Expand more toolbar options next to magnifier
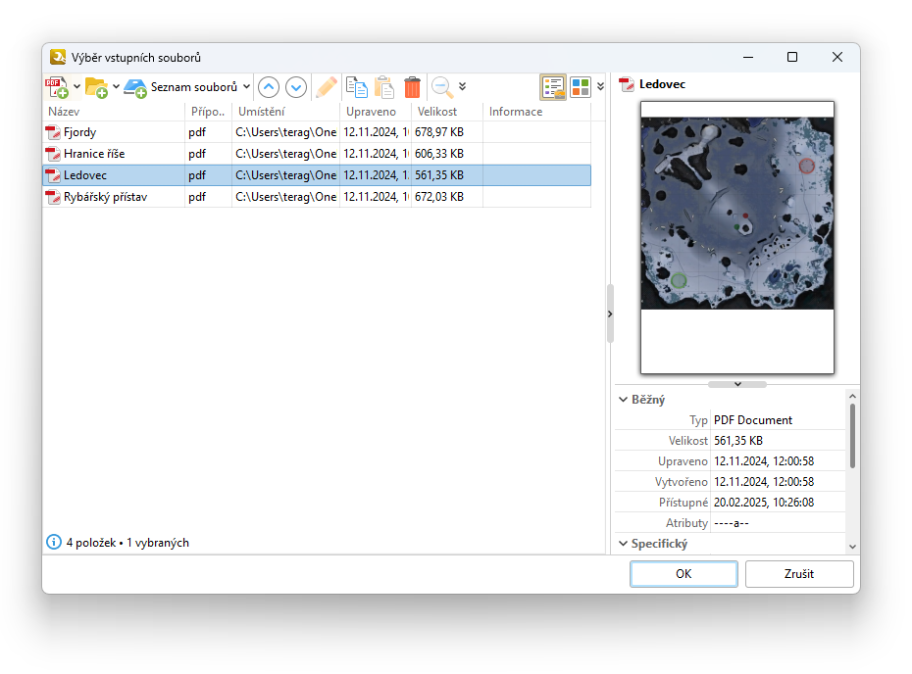 coord(463,86)
